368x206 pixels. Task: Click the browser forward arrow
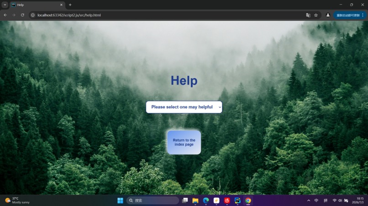click(x=14, y=15)
